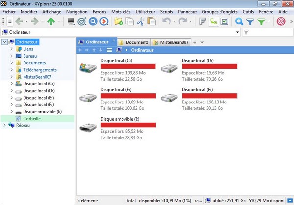Click the breadcrumb bar list menu icon
Image resolution: width=294 pixels, height=205 pixels.
pyautogui.click(x=109, y=50)
